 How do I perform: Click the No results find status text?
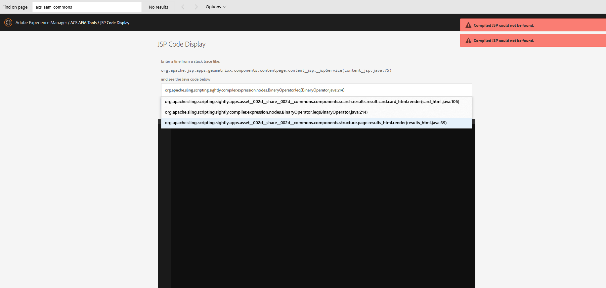click(158, 7)
